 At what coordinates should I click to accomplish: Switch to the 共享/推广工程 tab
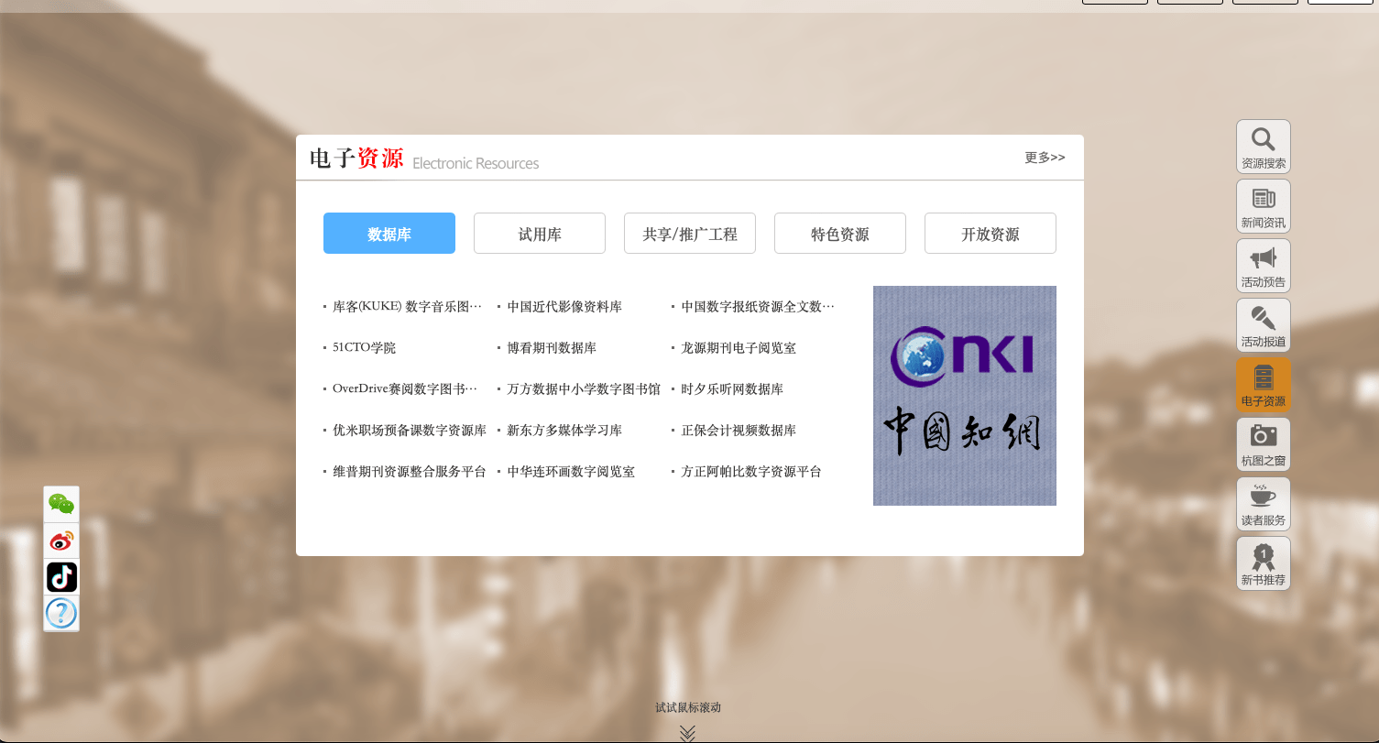pyautogui.click(x=690, y=234)
